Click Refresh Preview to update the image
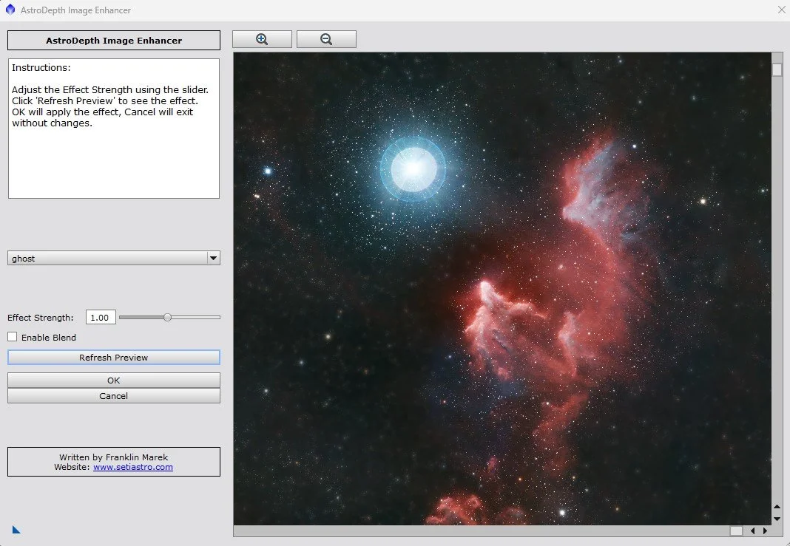Viewport: 790px width, 546px height. (x=113, y=357)
